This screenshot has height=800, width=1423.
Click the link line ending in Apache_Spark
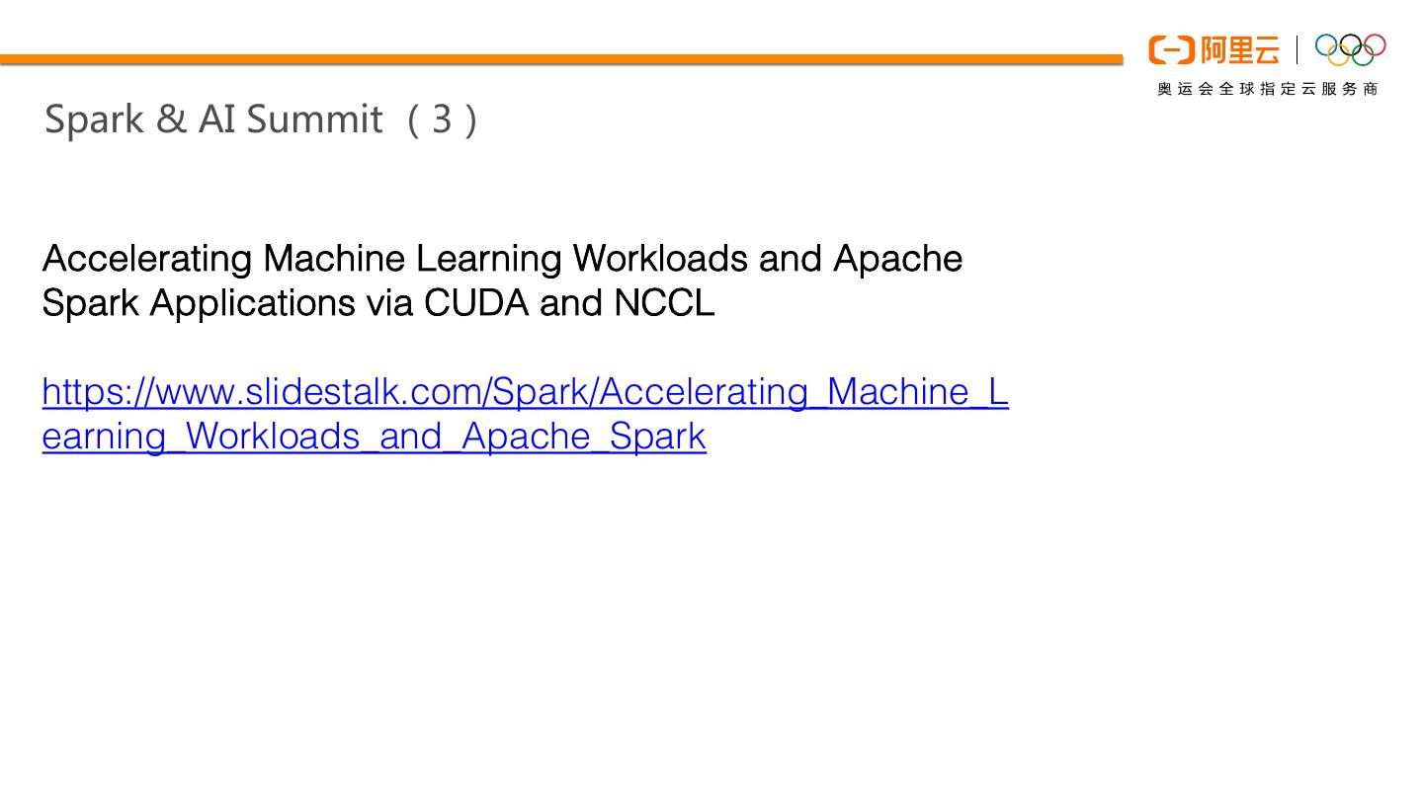click(x=374, y=436)
